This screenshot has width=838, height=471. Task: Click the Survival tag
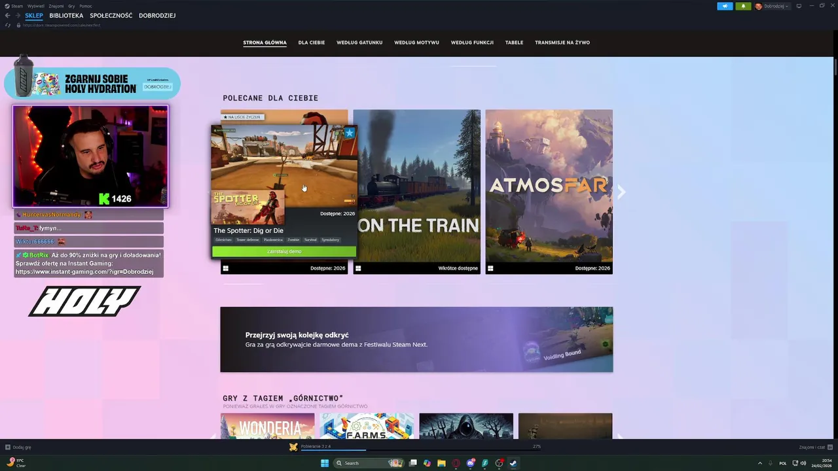[x=310, y=240]
